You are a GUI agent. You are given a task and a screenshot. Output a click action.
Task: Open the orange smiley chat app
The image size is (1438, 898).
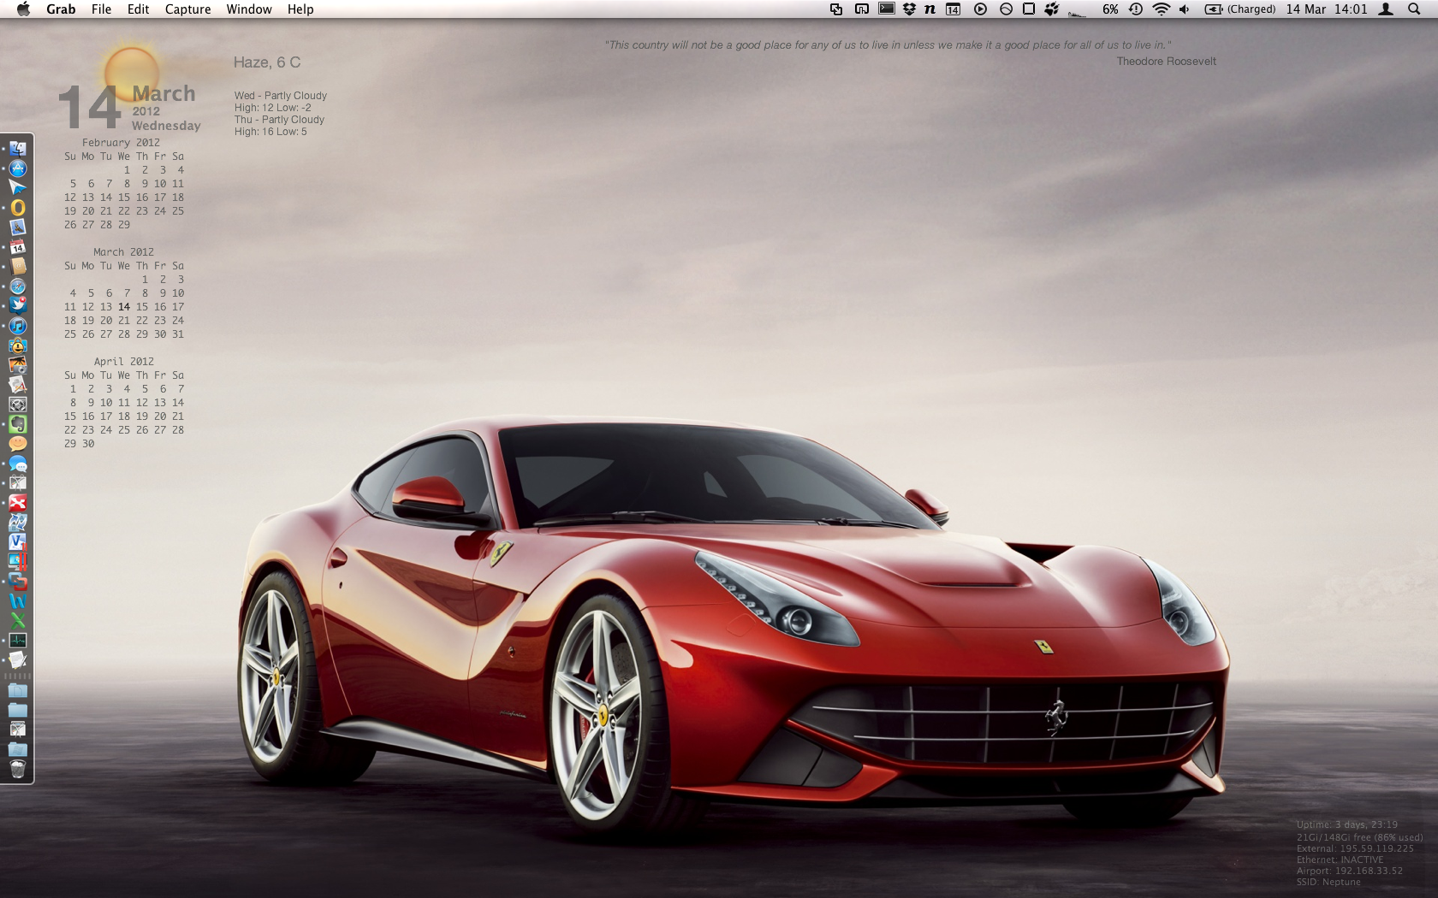point(18,444)
